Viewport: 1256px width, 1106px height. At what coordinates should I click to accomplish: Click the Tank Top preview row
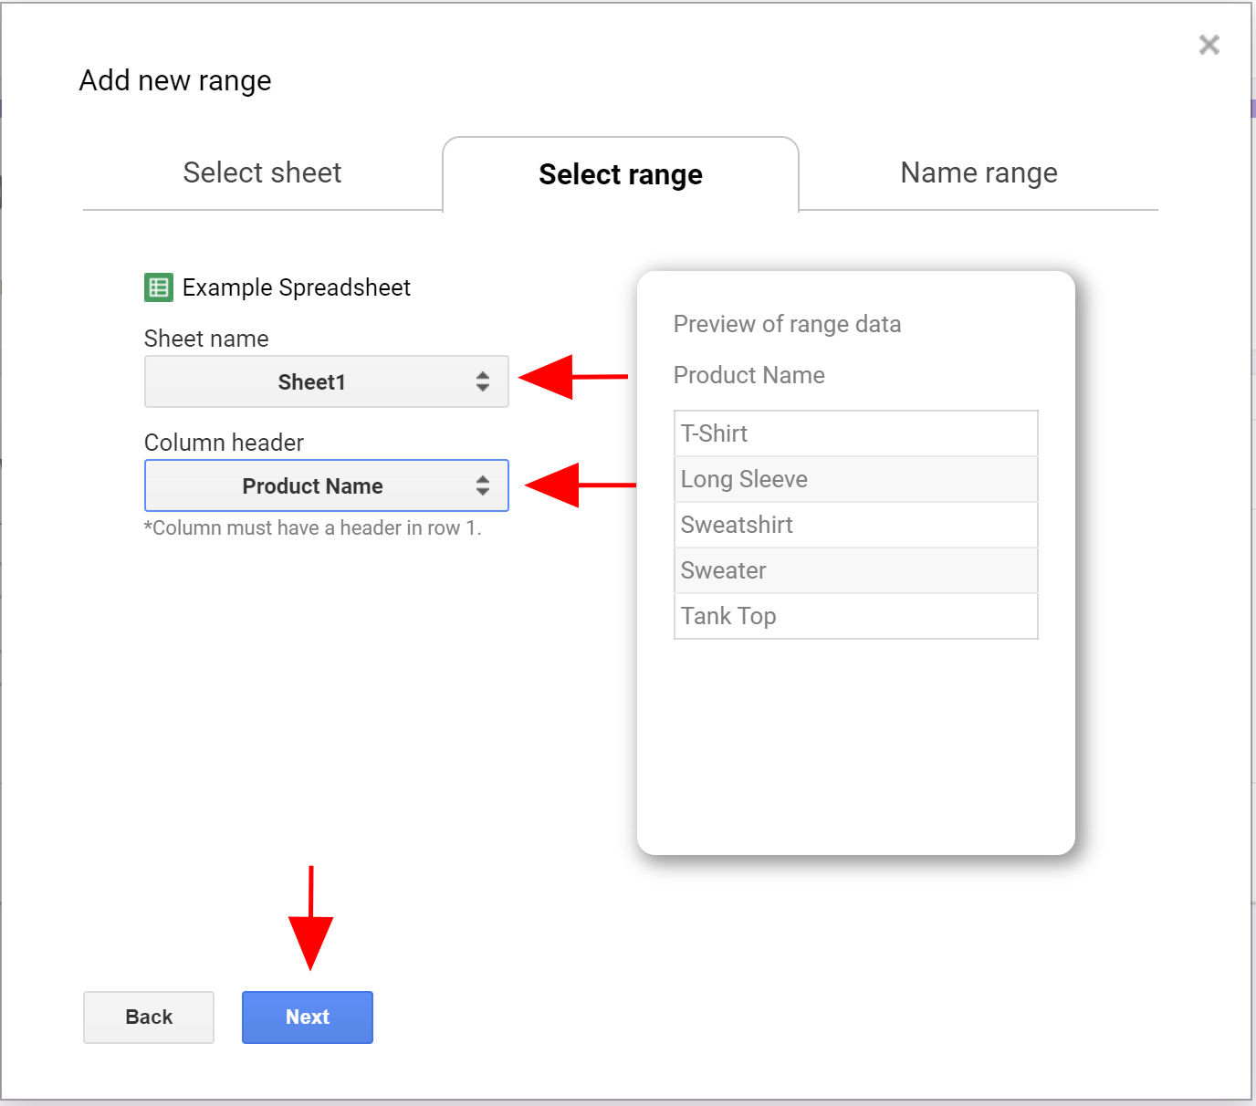pos(855,616)
